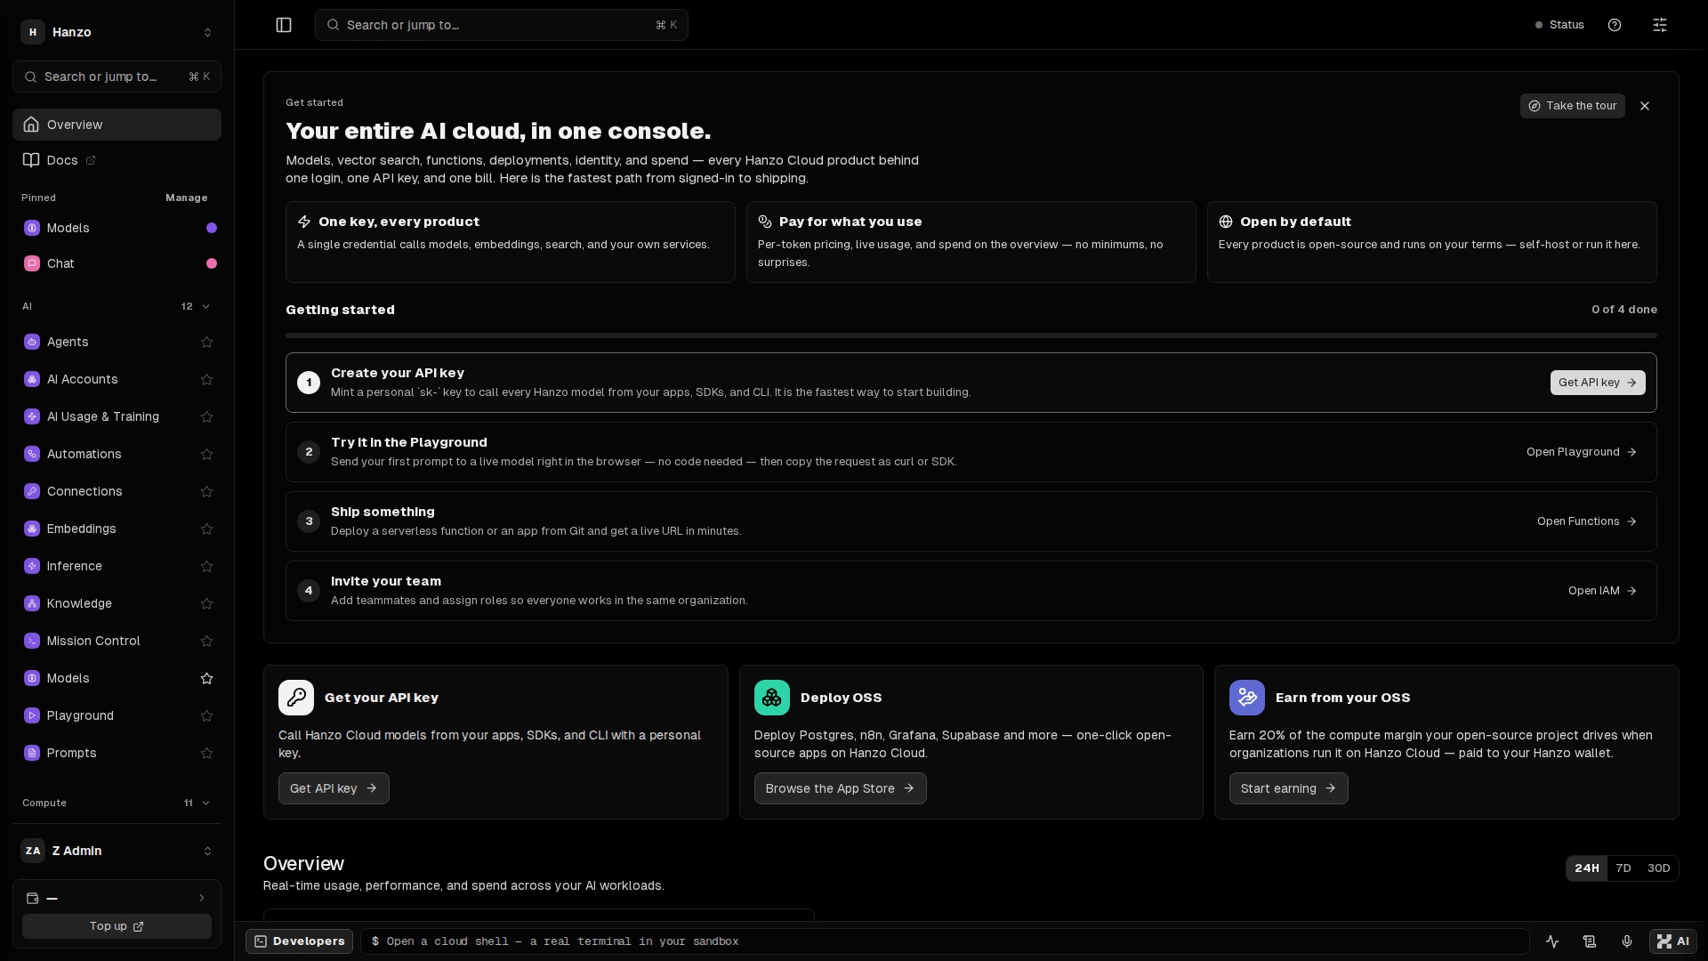The width and height of the screenshot is (1708, 961).
Task: Click the ZA avatar icon
Action: [33, 851]
